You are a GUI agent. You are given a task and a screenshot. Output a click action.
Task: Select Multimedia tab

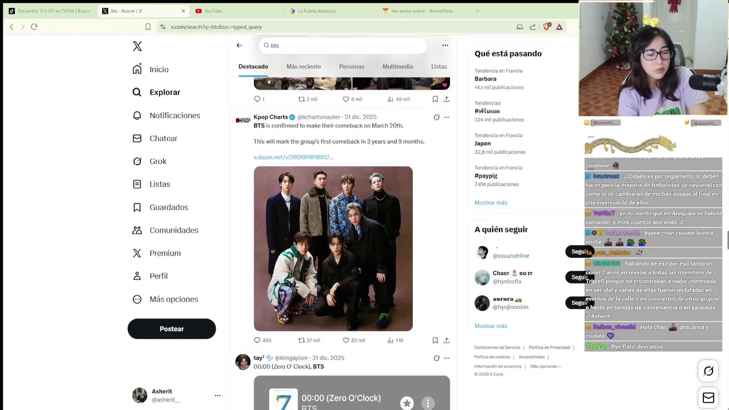click(398, 67)
